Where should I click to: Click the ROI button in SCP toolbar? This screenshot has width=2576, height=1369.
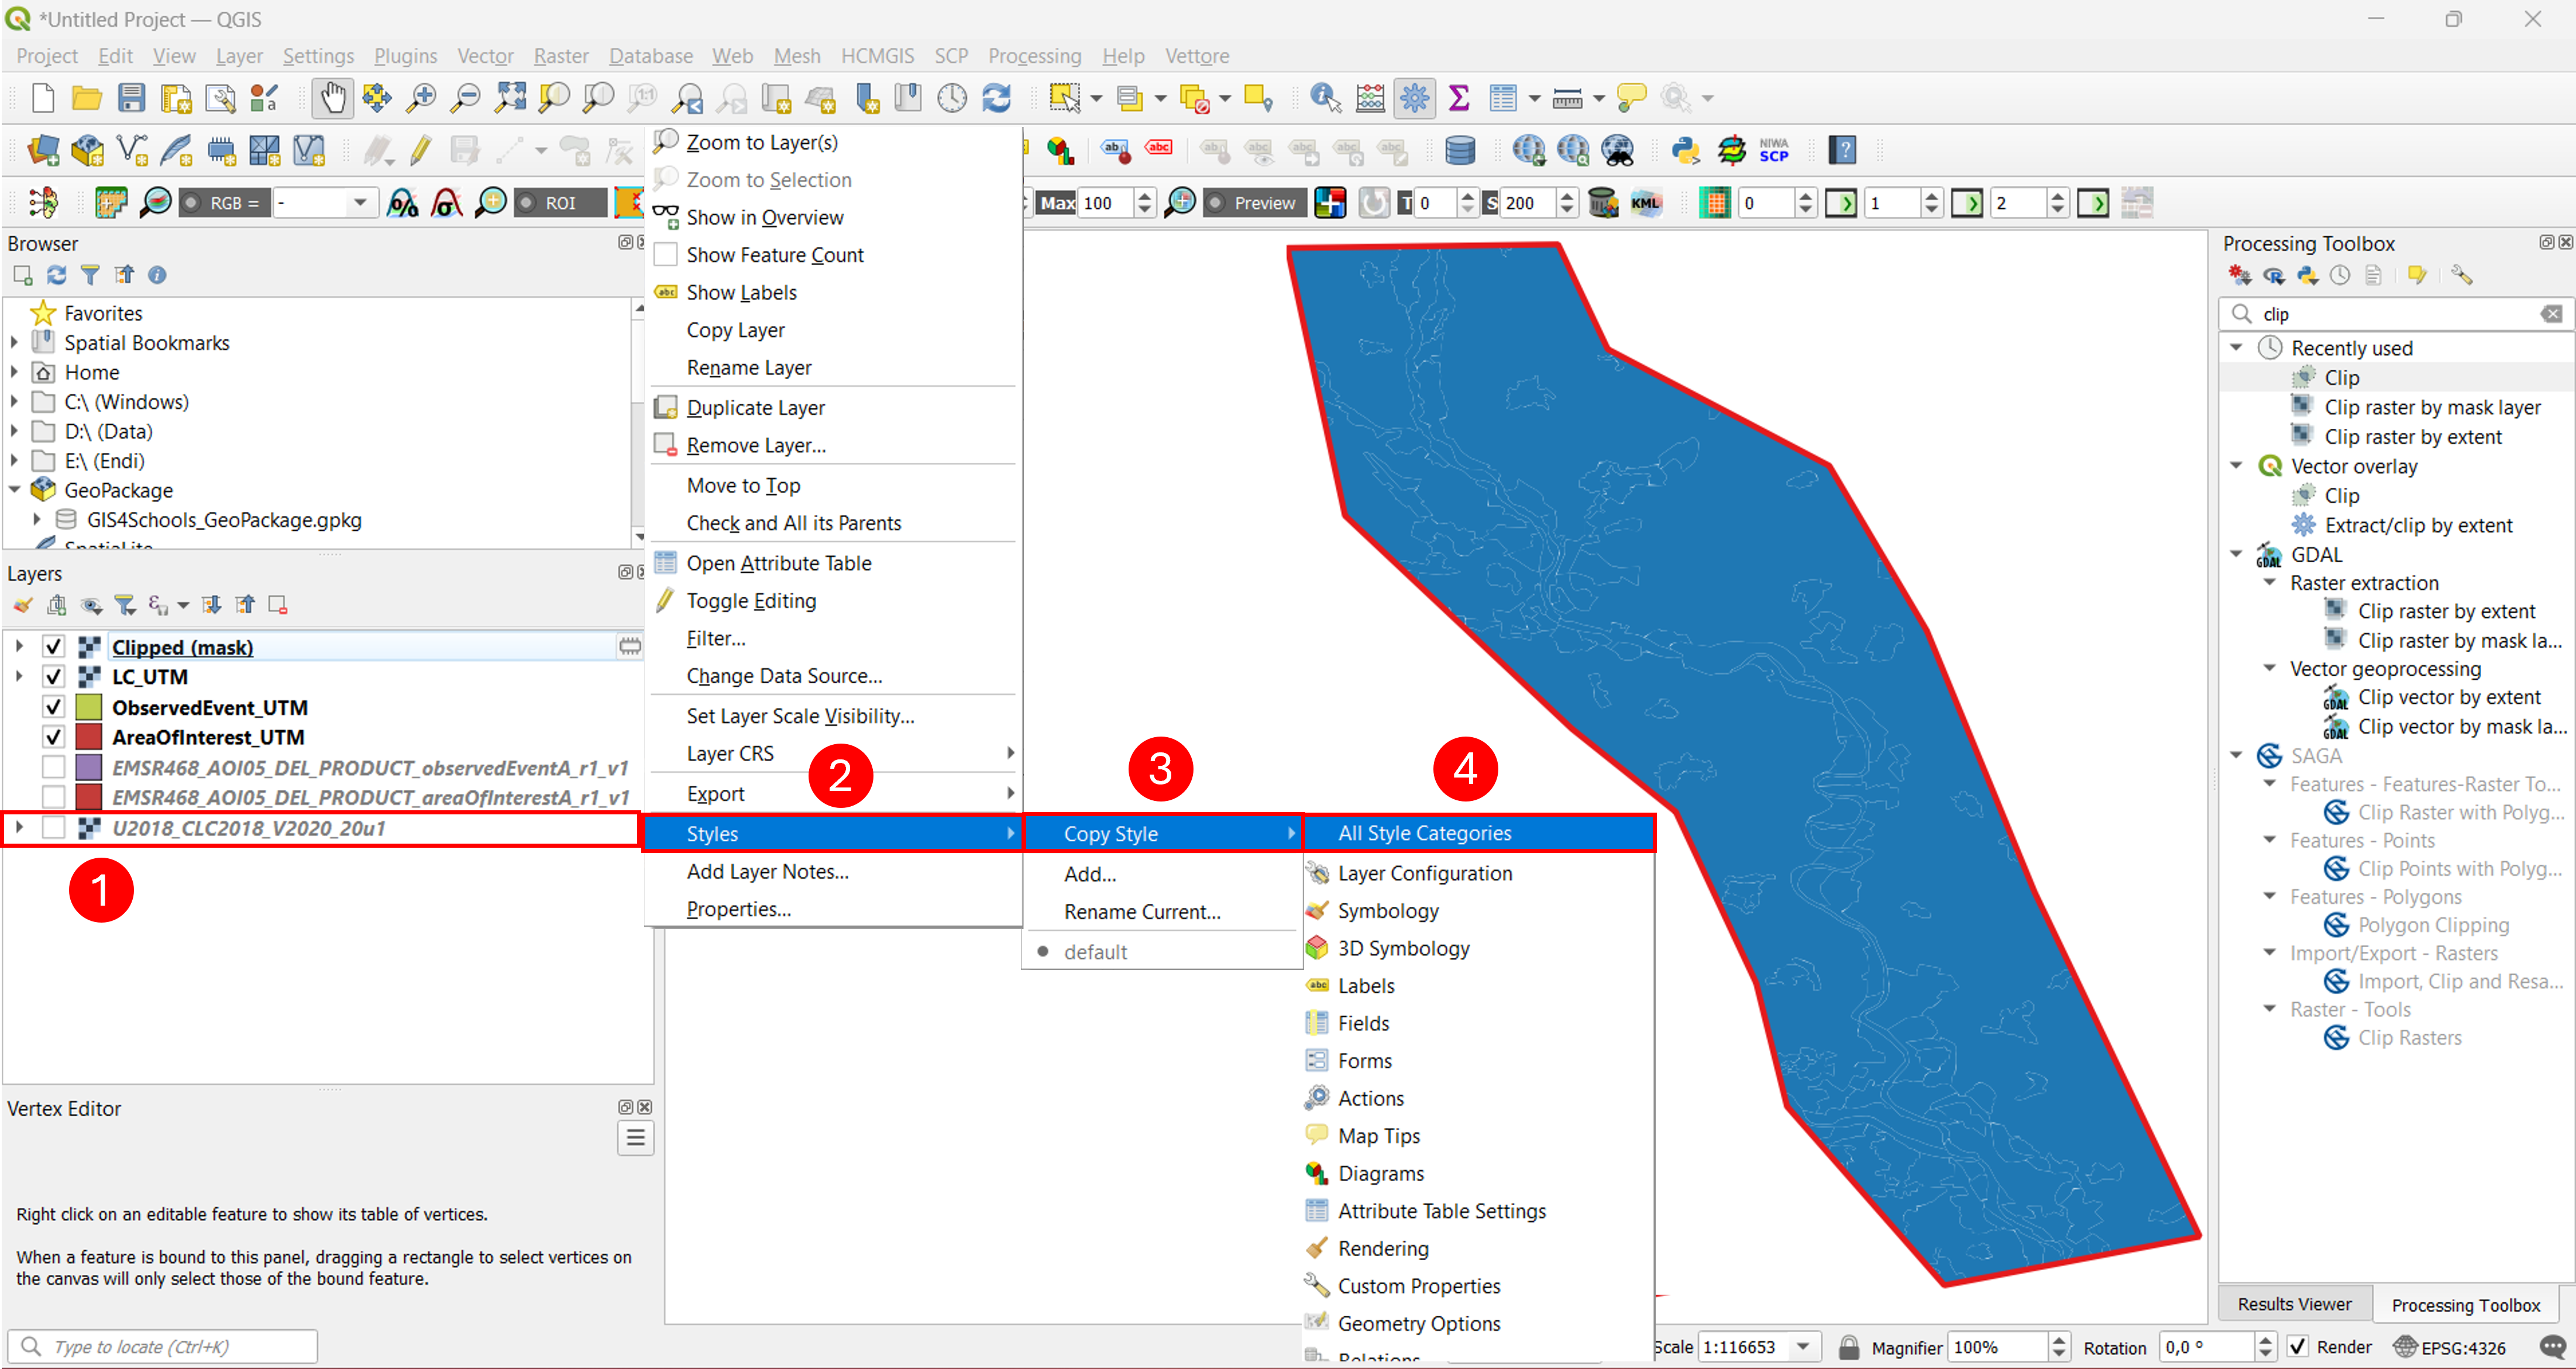(560, 203)
